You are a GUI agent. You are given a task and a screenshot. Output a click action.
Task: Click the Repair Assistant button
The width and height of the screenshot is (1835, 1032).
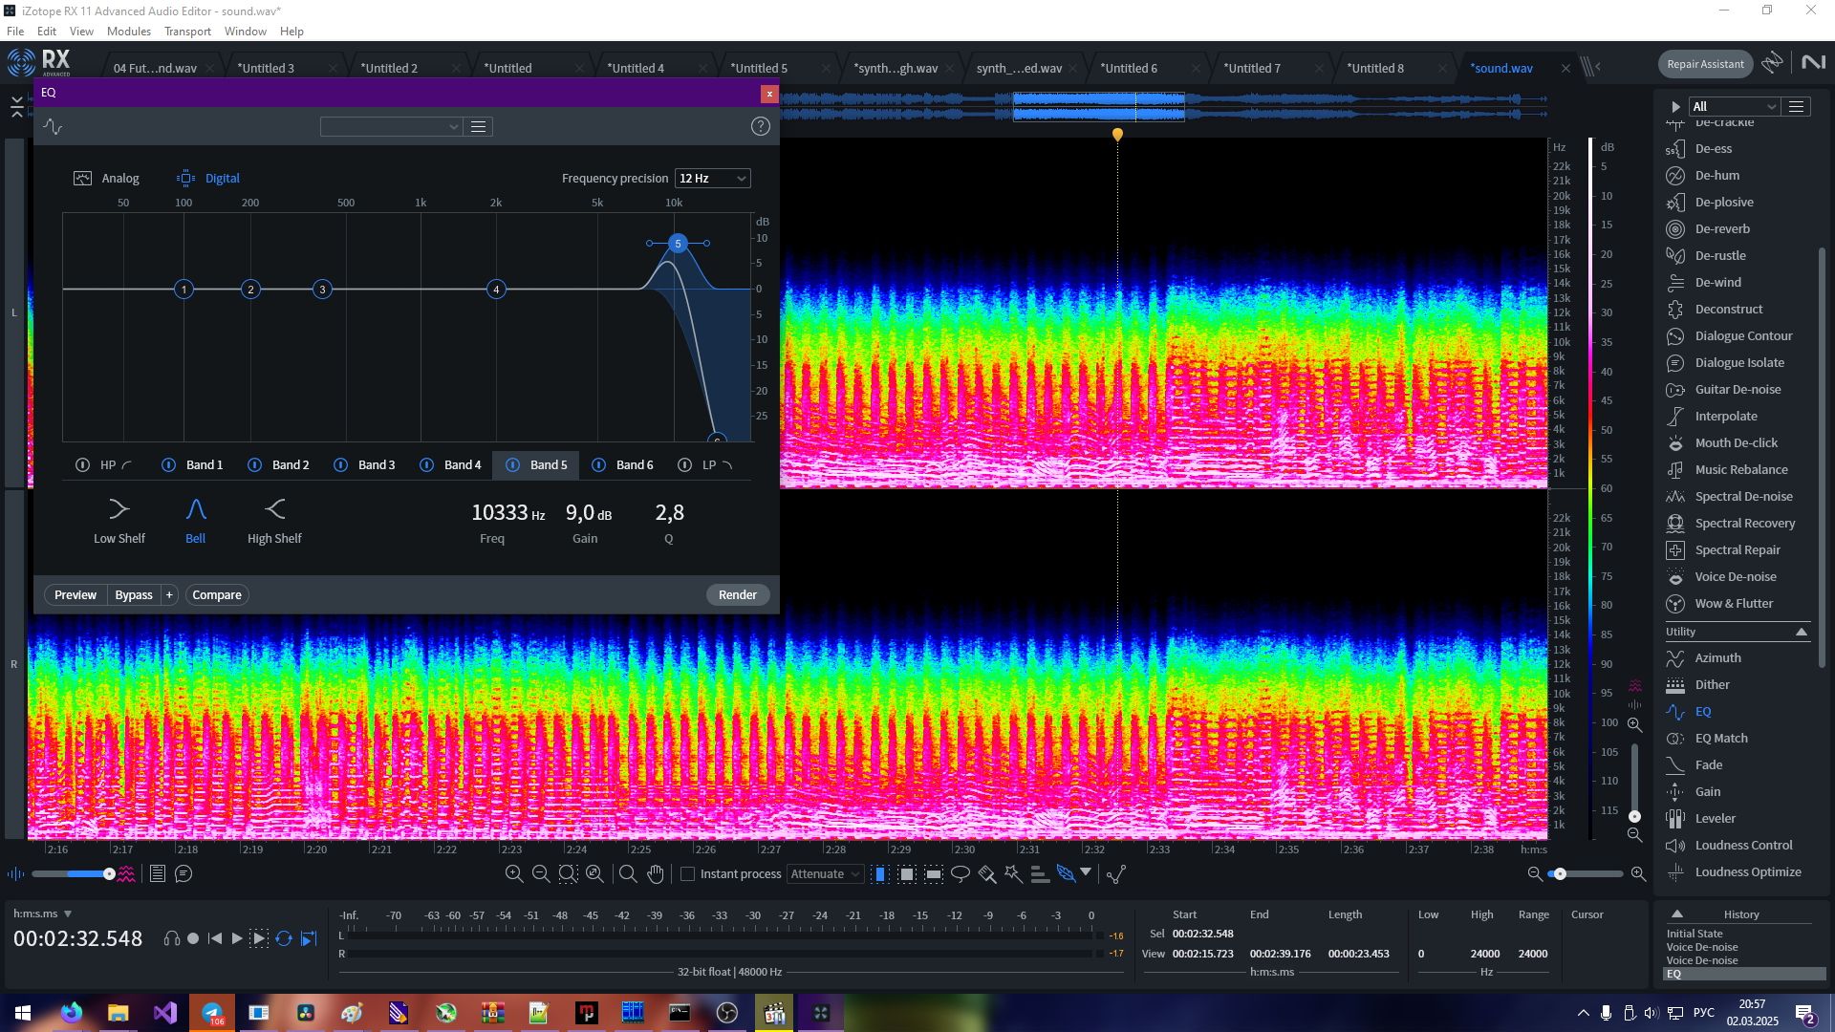tap(1705, 64)
